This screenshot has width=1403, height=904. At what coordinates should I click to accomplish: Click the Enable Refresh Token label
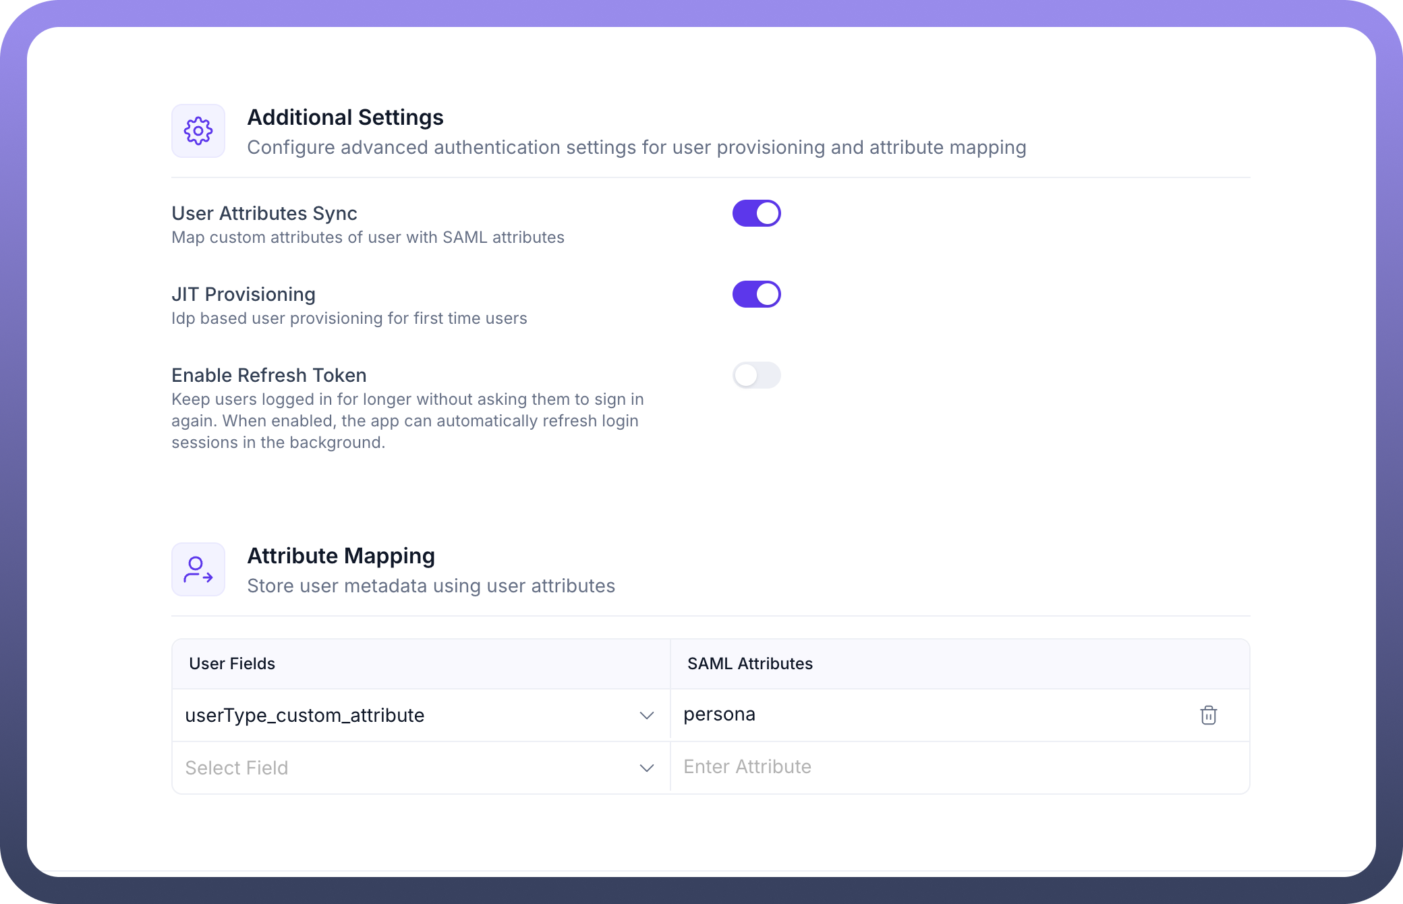(268, 375)
